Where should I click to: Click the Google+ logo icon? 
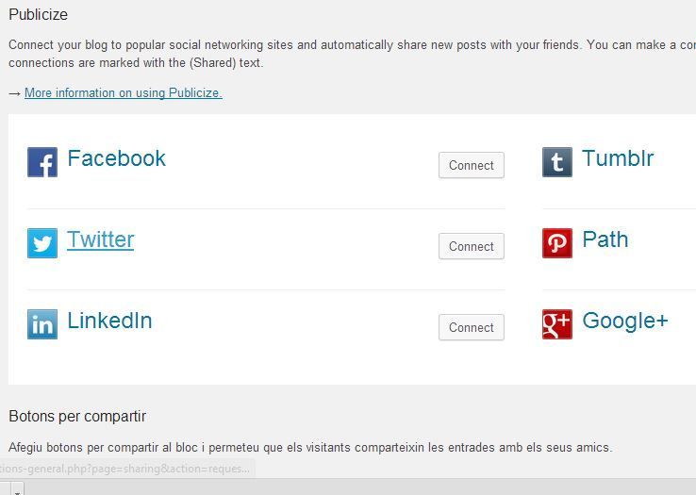click(557, 324)
